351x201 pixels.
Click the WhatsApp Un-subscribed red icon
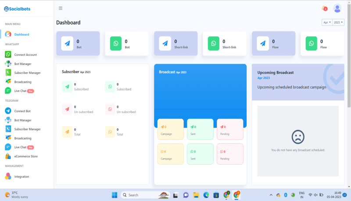click(x=110, y=109)
